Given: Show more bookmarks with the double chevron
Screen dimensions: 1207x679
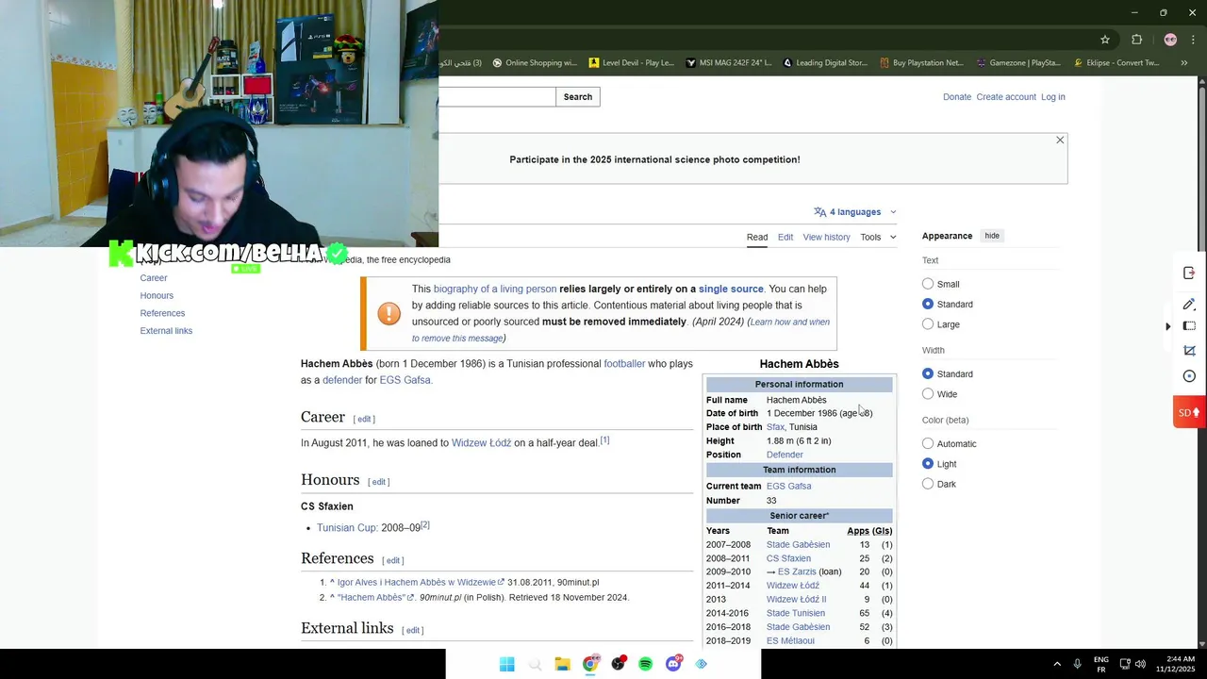Looking at the screenshot, I should tap(1184, 63).
